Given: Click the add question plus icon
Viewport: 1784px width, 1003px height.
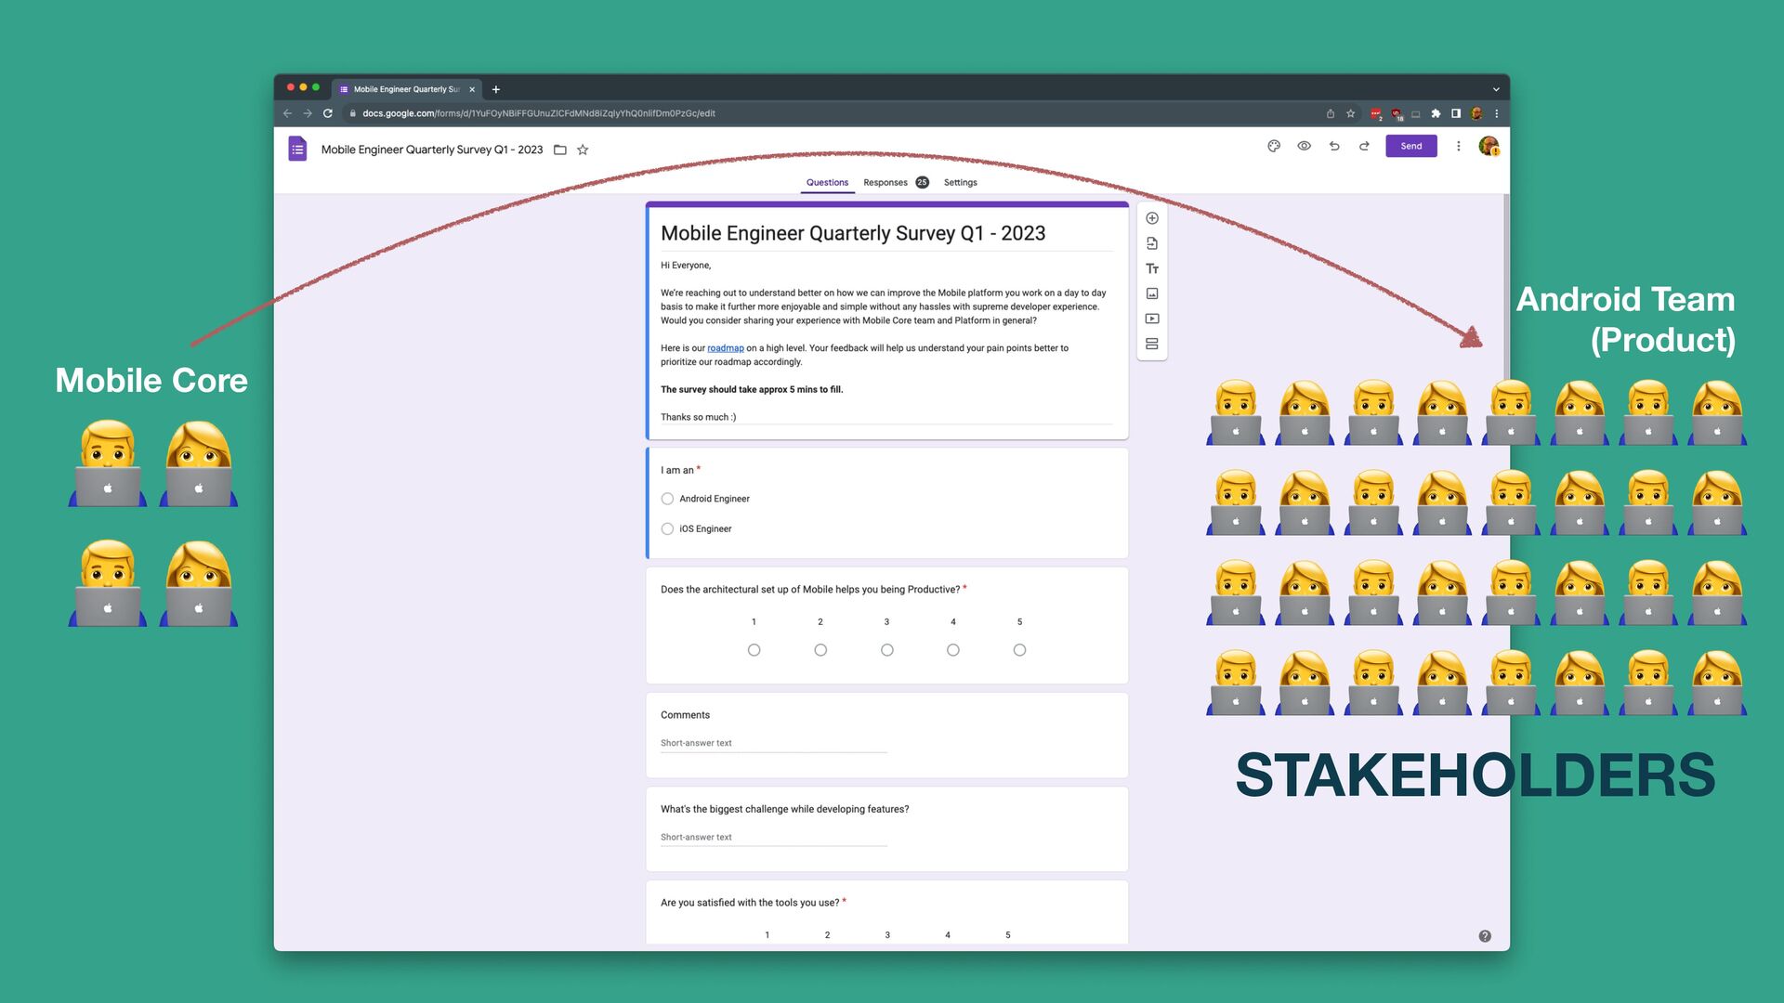Looking at the screenshot, I should 1151,218.
